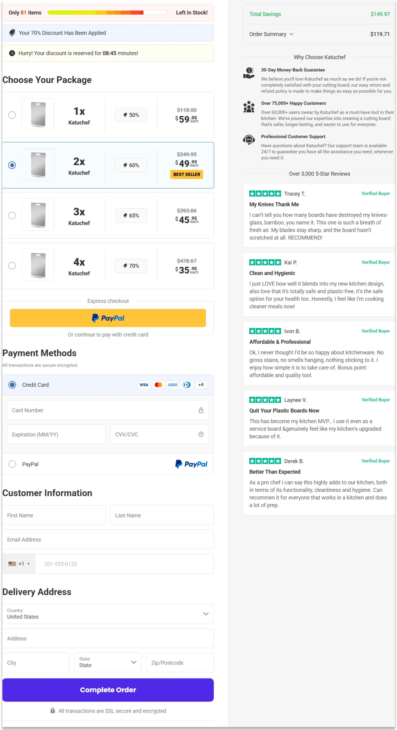This screenshot has width=397, height=730.
Task: Click the First Name field
Action: (x=54, y=515)
